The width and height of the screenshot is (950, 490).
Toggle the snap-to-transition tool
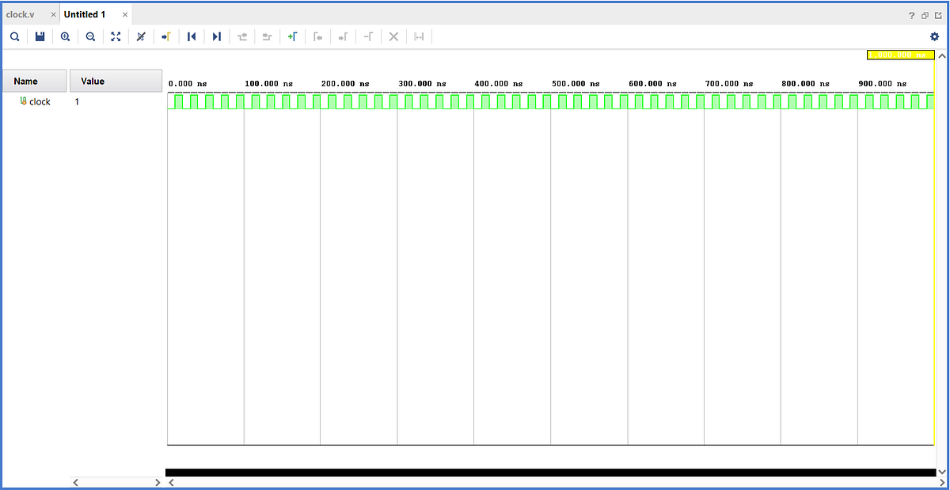point(140,36)
